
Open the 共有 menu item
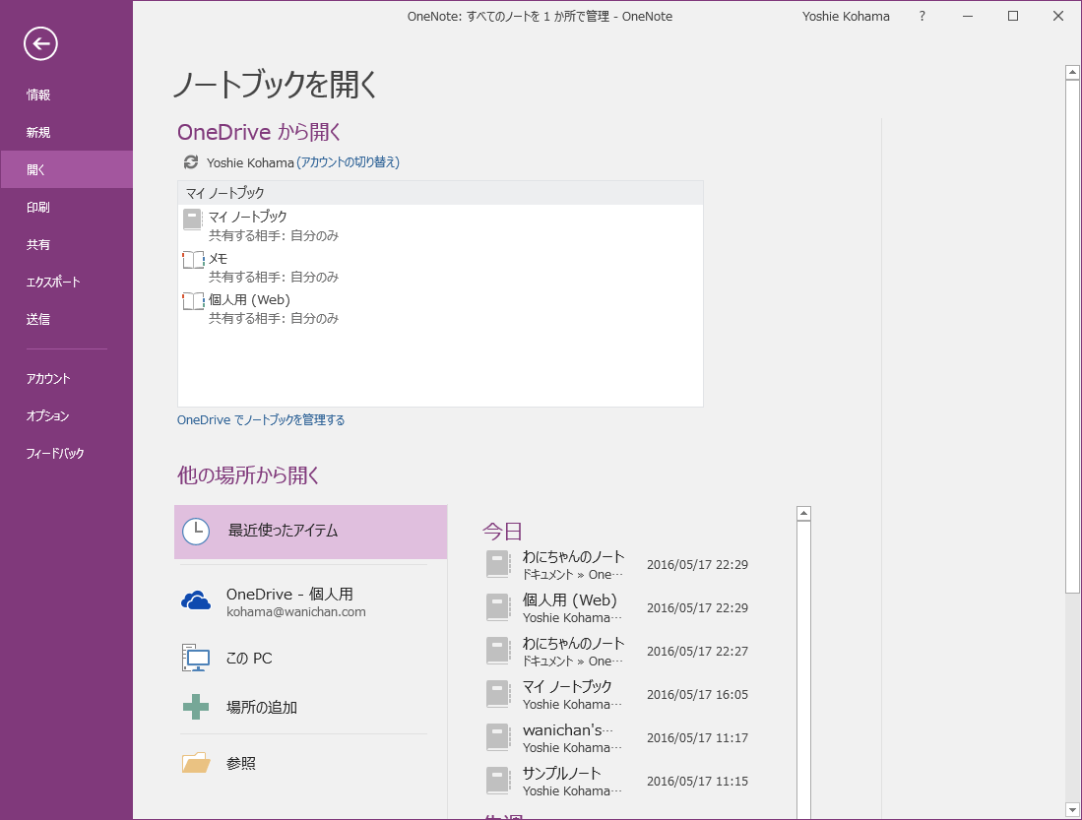(x=66, y=244)
